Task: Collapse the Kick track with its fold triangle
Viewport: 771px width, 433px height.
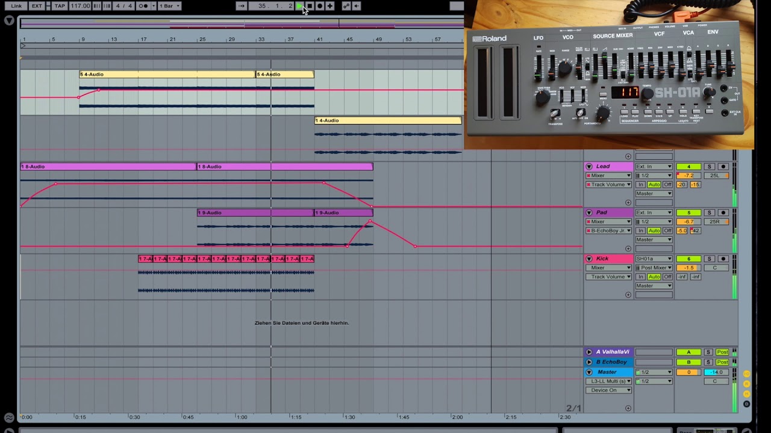Action: 589,259
